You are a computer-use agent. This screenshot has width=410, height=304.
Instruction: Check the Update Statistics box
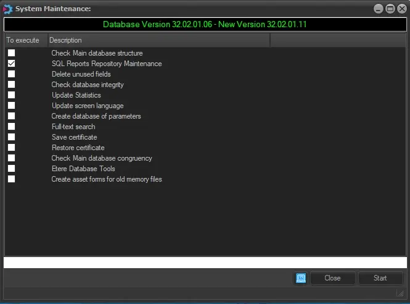click(x=12, y=95)
